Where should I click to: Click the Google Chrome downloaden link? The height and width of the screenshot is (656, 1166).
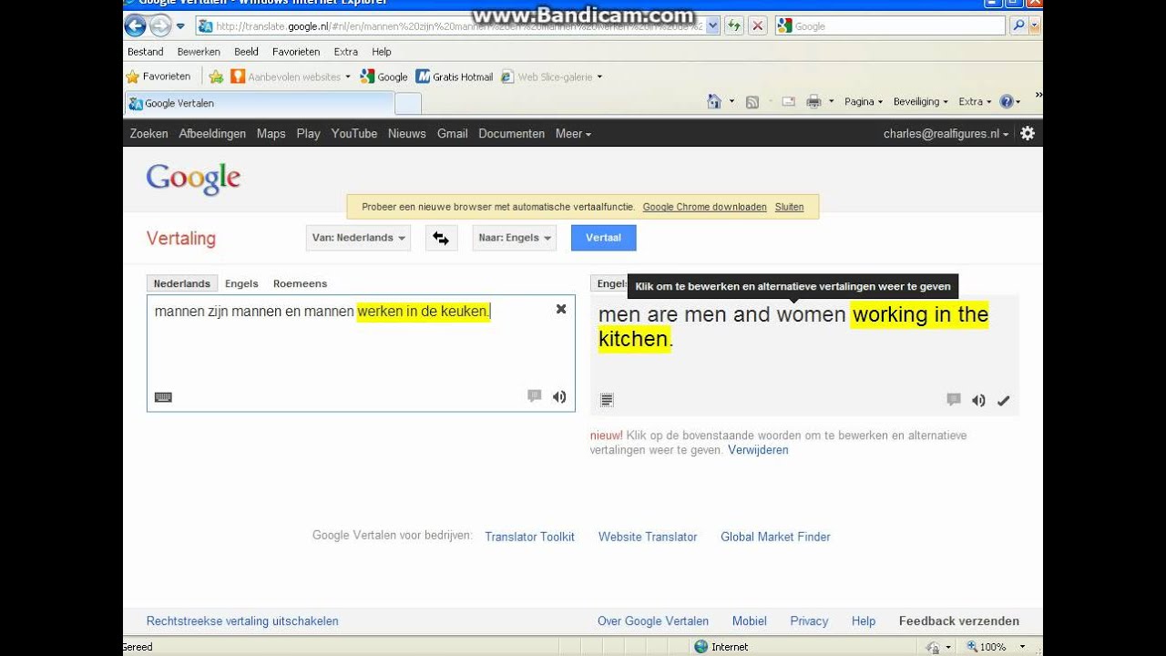pyautogui.click(x=705, y=207)
